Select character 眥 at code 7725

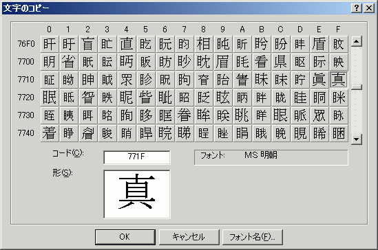tap(146, 98)
